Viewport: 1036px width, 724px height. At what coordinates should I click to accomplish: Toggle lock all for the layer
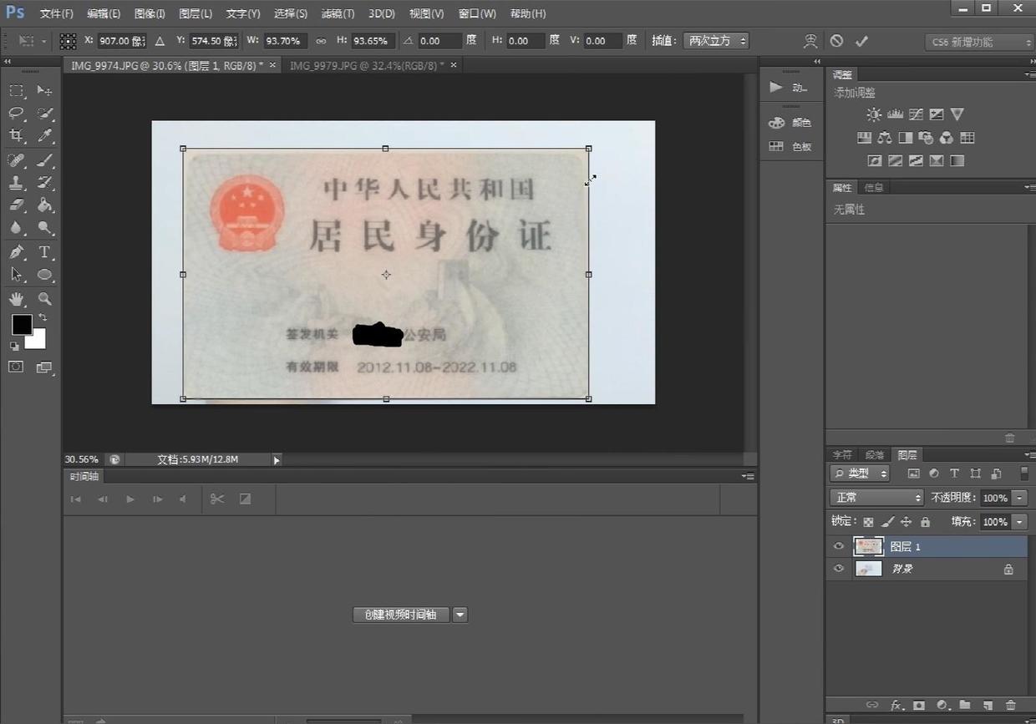(925, 522)
